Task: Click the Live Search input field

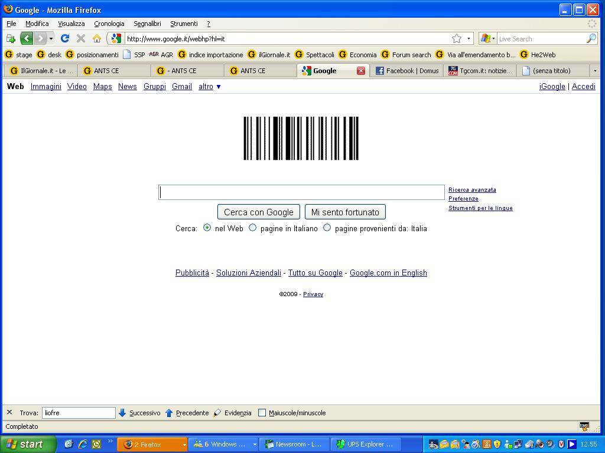Action: click(541, 38)
